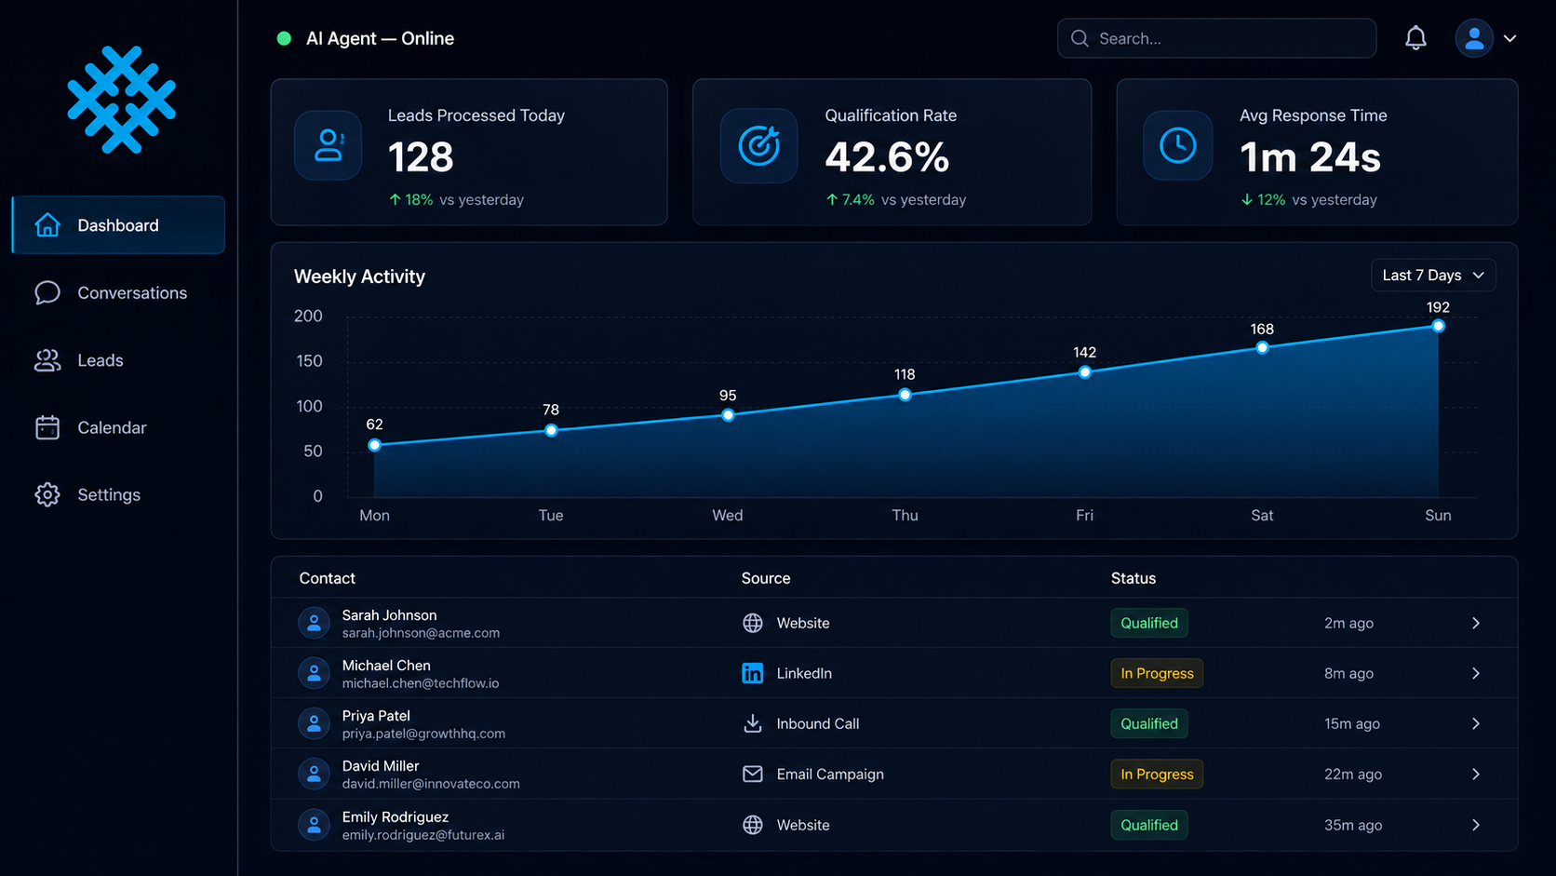Click David Miller's In Progress badge

point(1157,774)
